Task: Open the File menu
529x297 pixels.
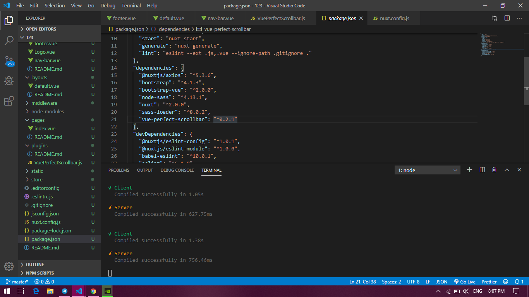Action: click(x=20, y=5)
